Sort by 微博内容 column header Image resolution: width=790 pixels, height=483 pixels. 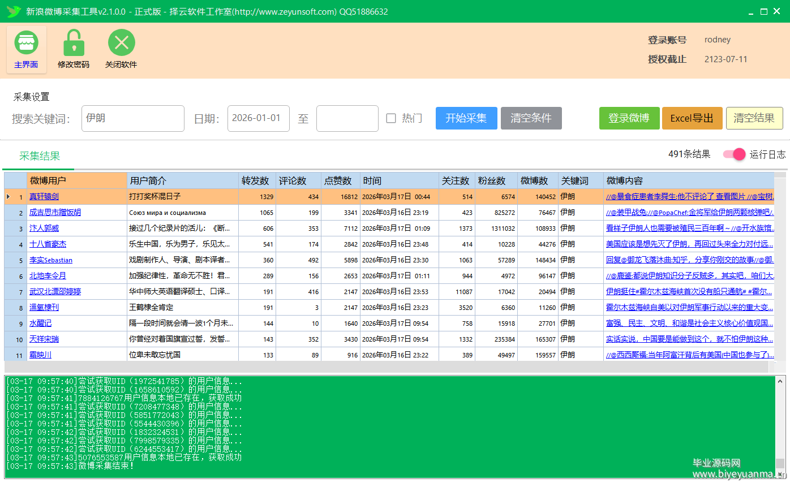pyautogui.click(x=689, y=181)
